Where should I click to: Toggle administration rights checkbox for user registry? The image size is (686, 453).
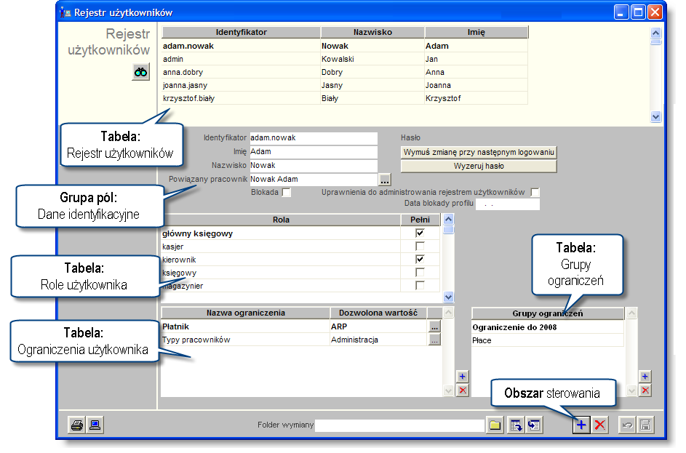pos(535,193)
